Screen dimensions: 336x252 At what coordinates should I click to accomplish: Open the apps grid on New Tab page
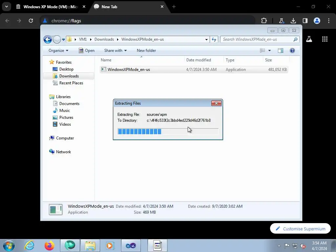pyautogui.click(x=325, y=39)
